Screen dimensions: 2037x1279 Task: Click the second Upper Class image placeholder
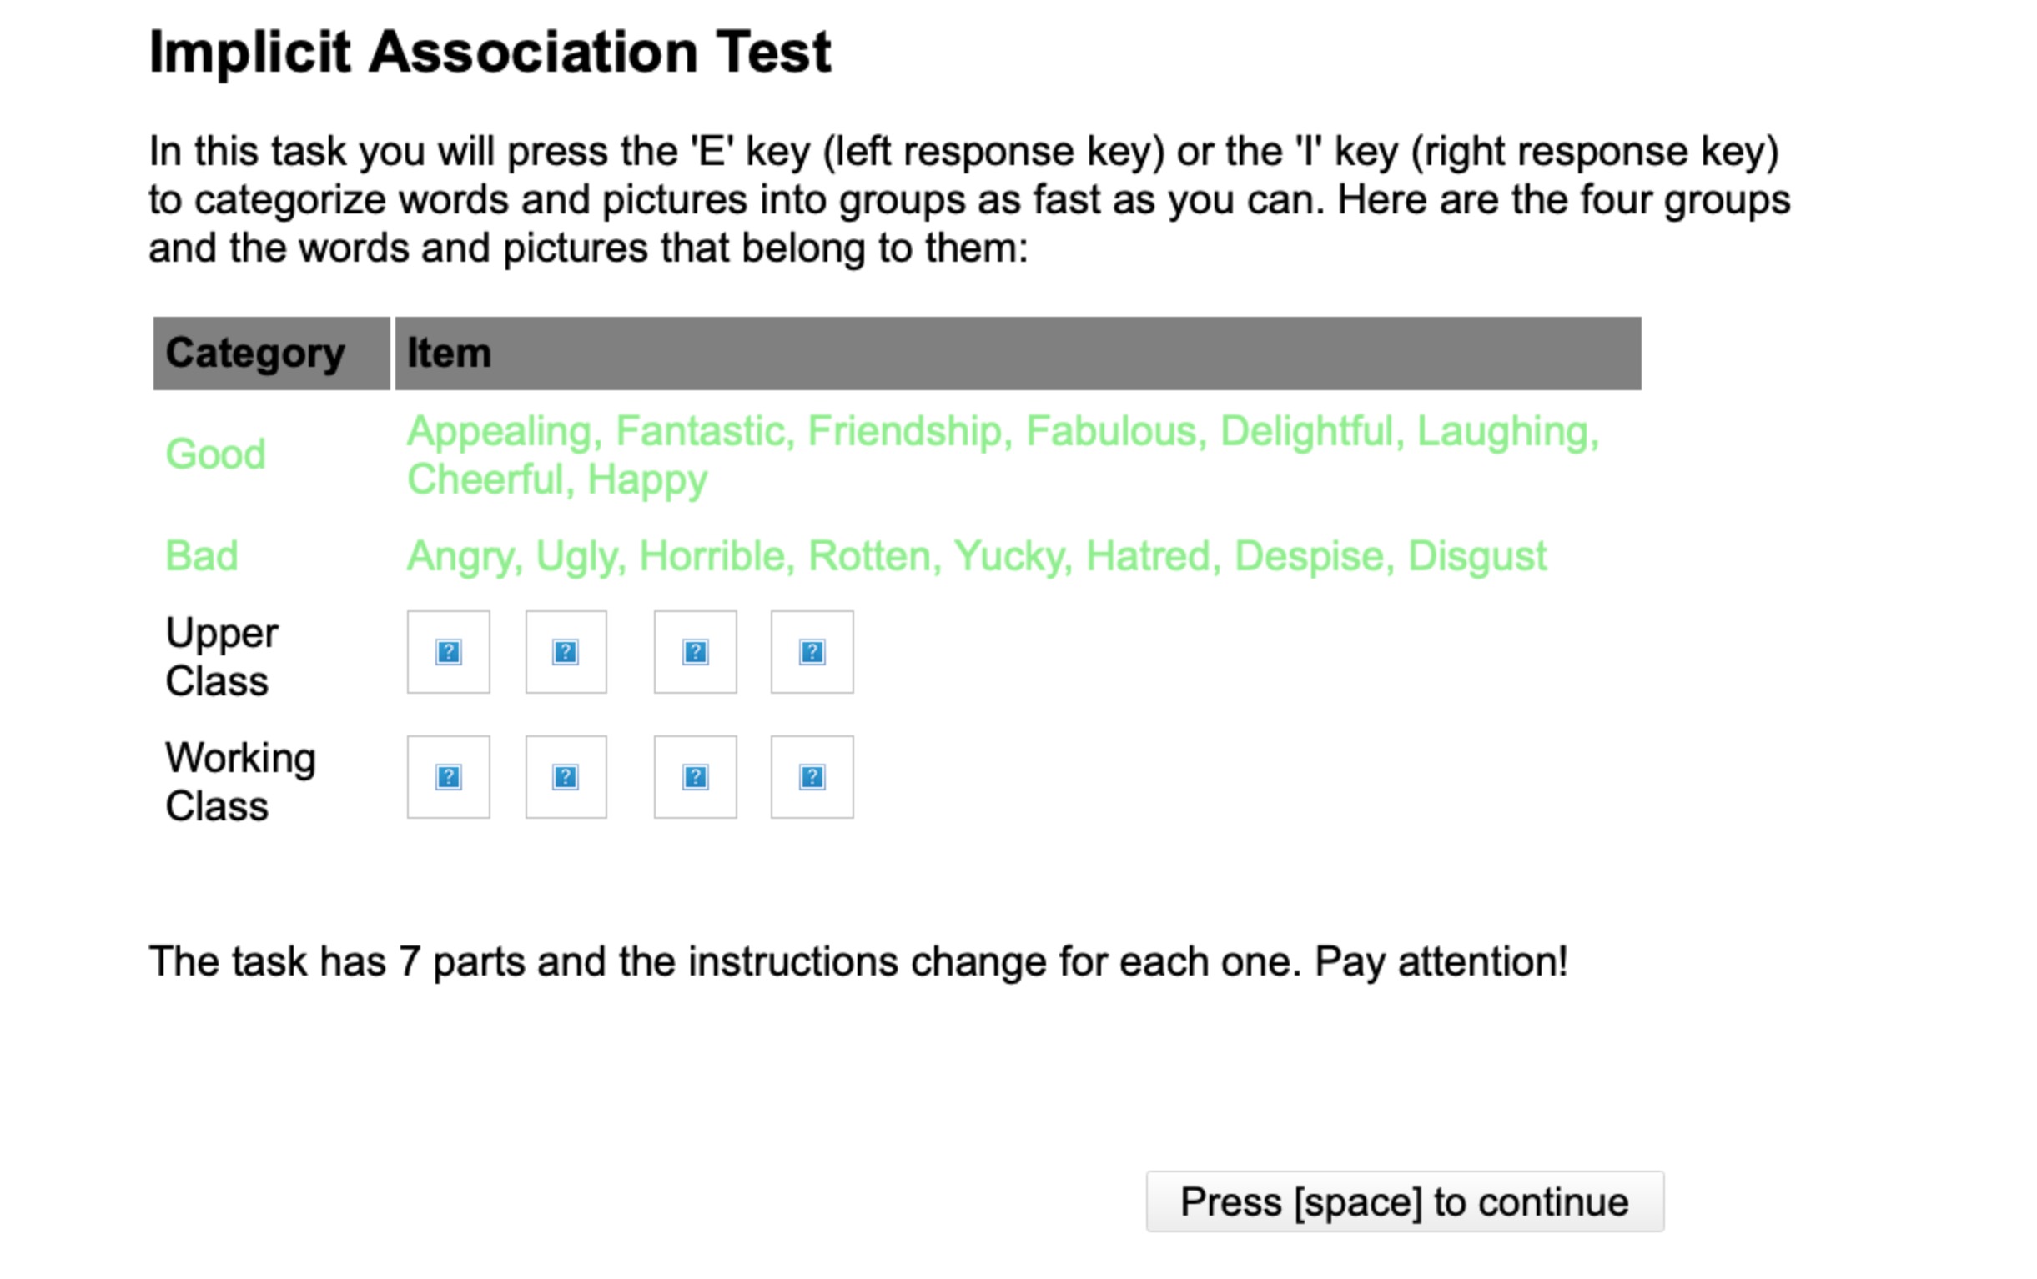pyautogui.click(x=566, y=652)
